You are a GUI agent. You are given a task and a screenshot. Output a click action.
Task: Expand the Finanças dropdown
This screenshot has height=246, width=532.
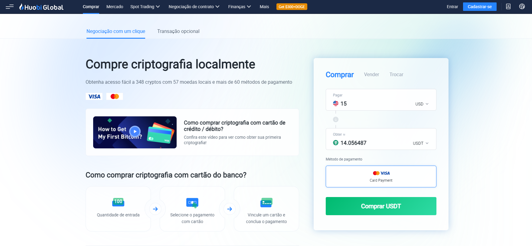[240, 7]
